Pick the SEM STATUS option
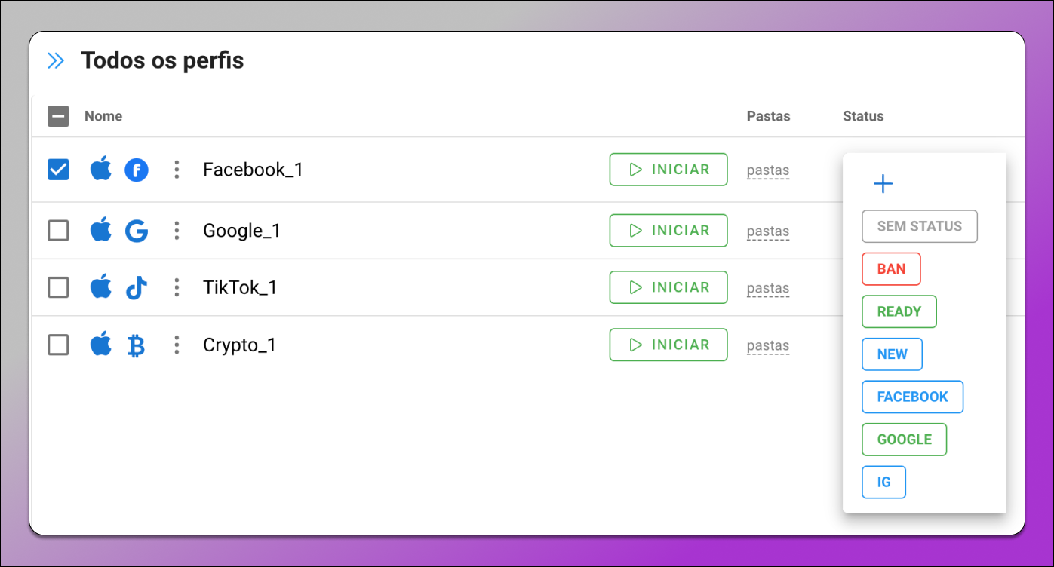The height and width of the screenshot is (567, 1054). point(919,226)
